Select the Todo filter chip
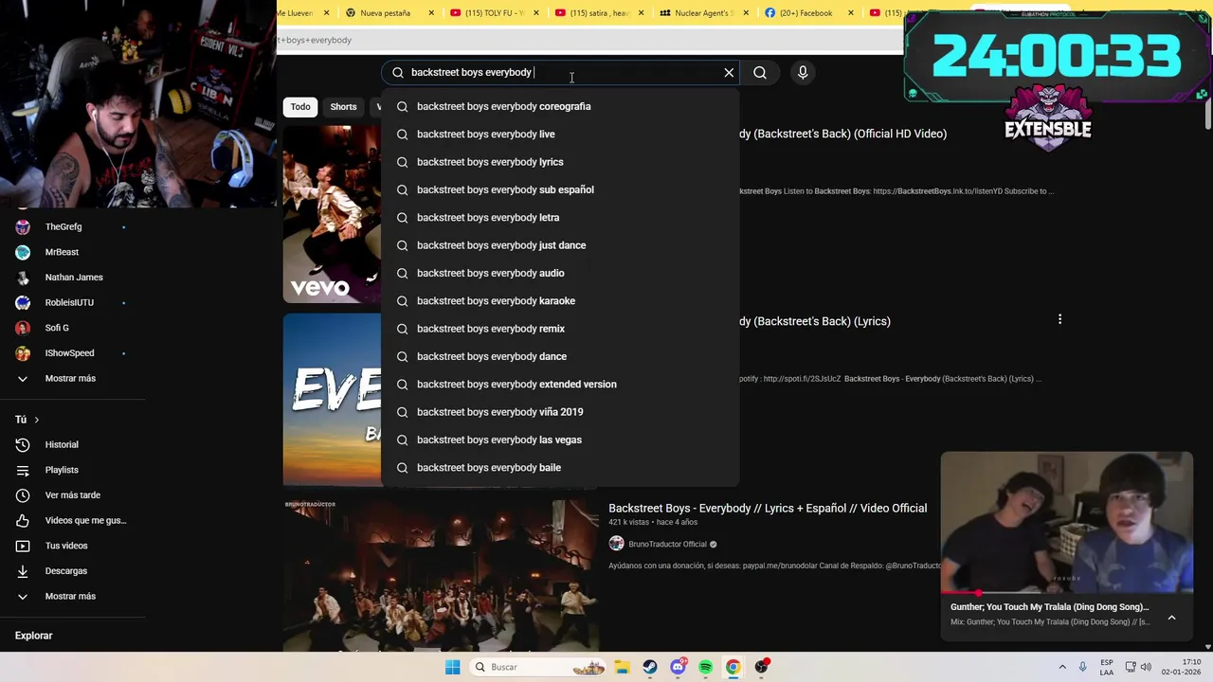 click(x=300, y=107)
